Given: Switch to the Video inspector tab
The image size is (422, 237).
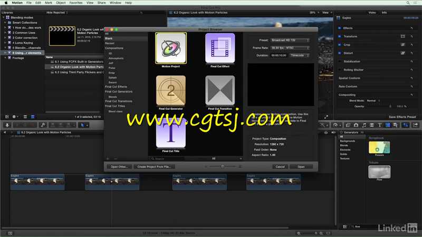Looking at the screenshot, I should [x=372, y=13].
